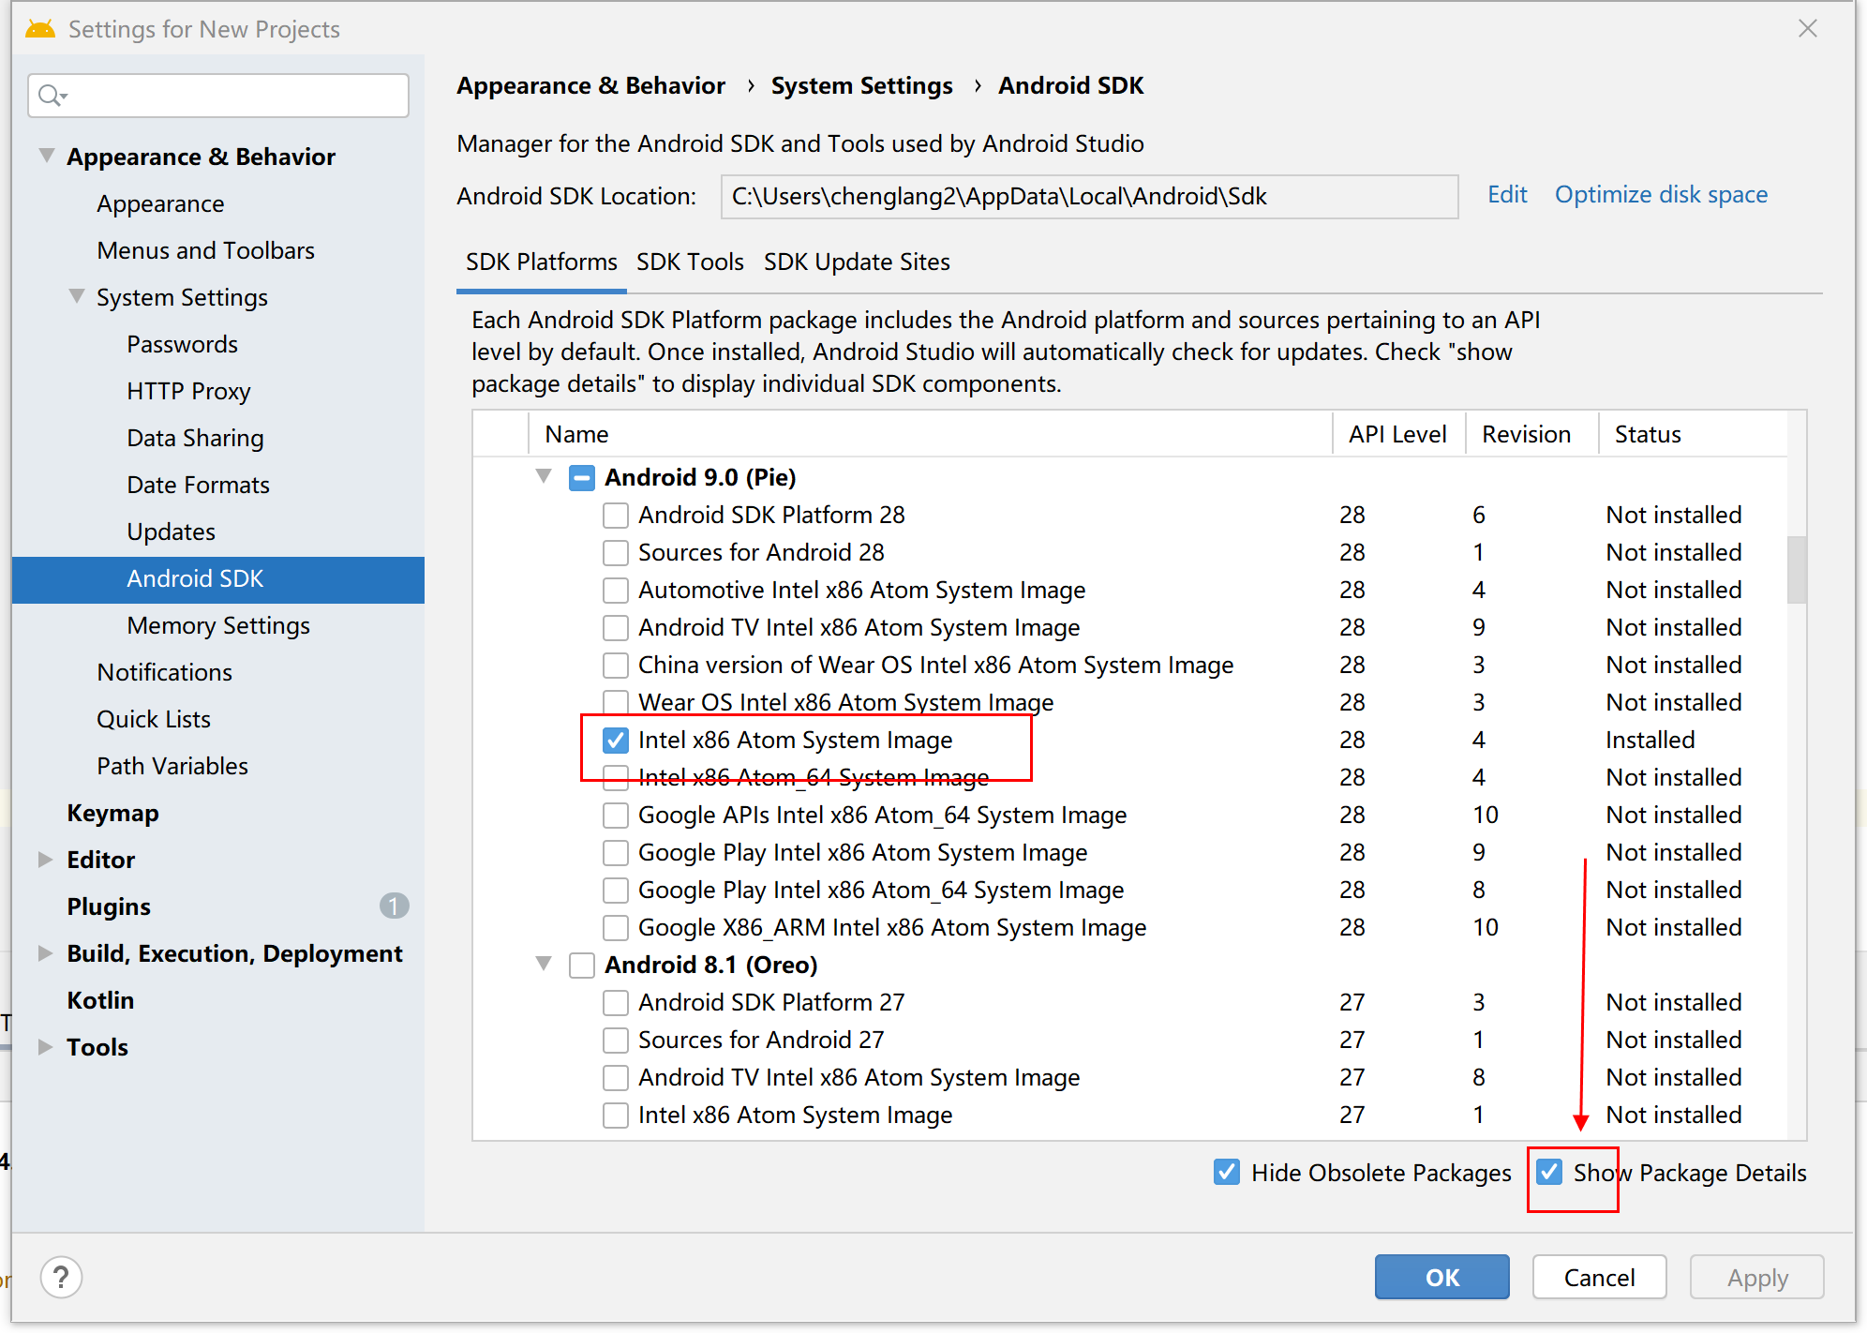Select Passwords in System Settings

182,344
